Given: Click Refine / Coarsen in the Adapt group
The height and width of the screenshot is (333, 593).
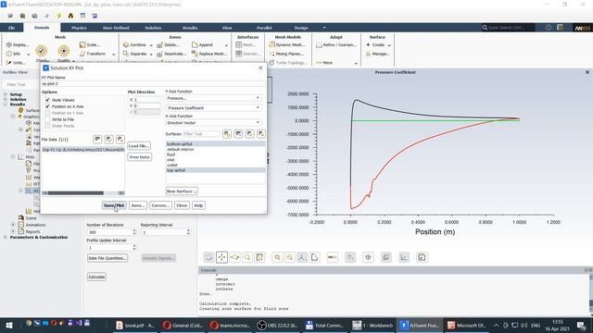Looking at the screenshot, I should 335,44.
